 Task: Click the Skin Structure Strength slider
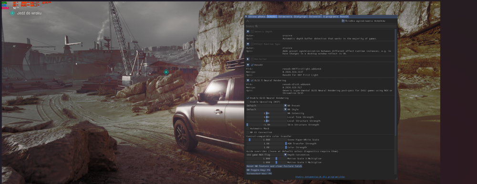coord(267,125)
